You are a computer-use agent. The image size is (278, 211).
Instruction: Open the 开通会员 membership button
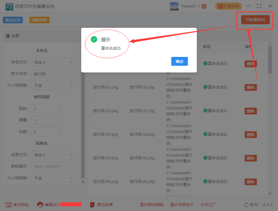point(228,6)
